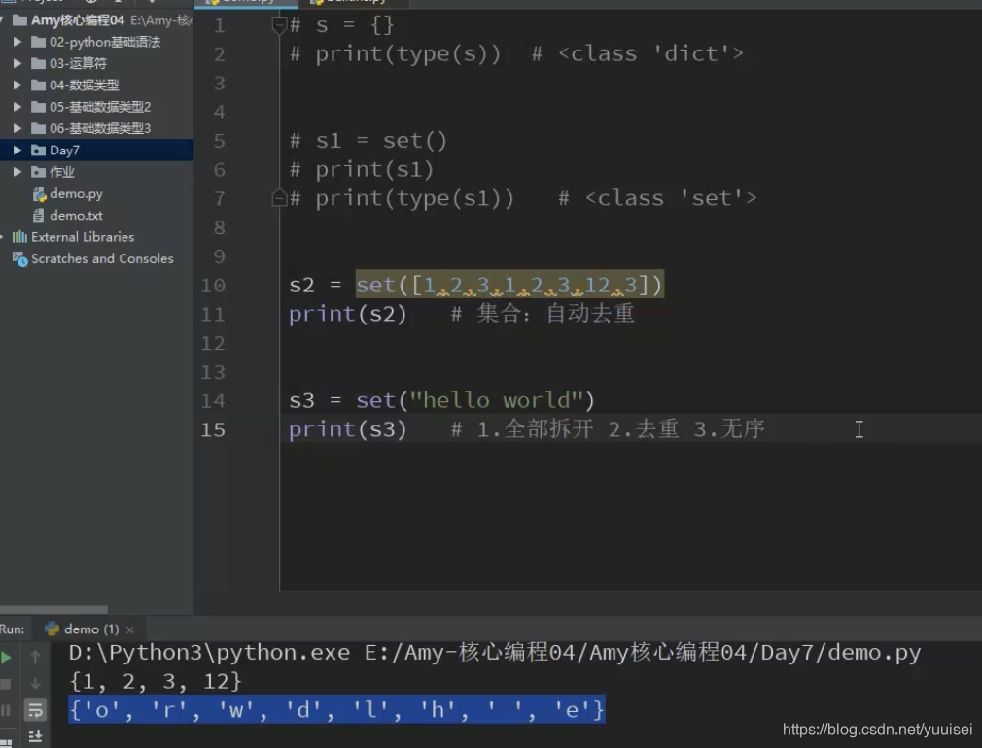Image resolution: width=982 pixels, height=748 pixels.
Task: Select Scratches and Consoles label
Action: 102,258
